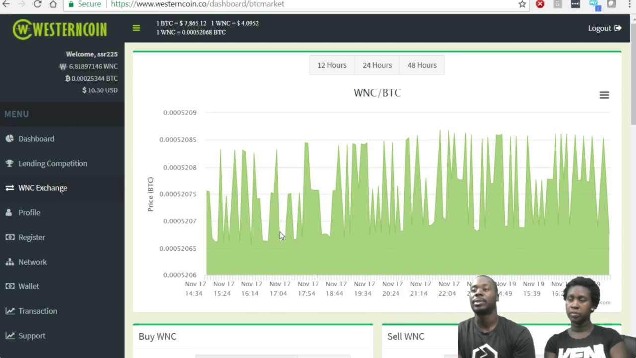Go to browser home page
Screen dimensions: 636x358
(53, 4)
